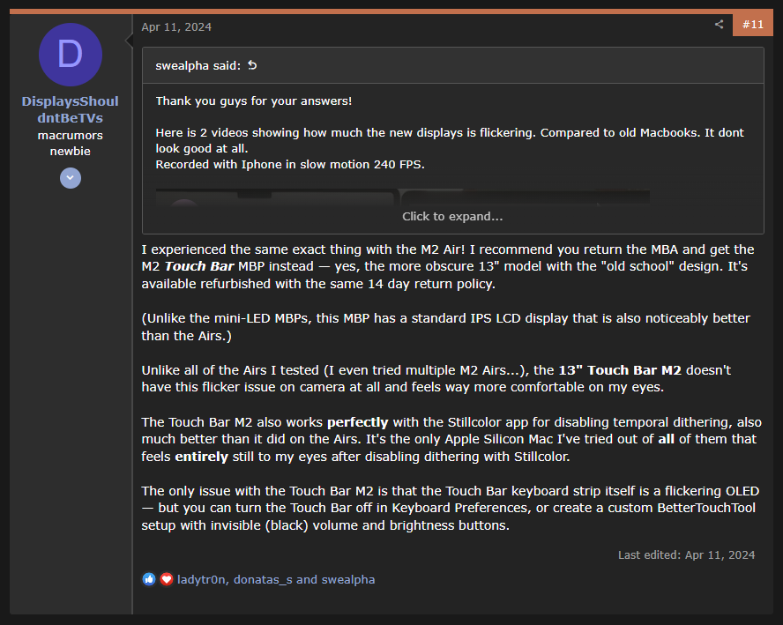Open ladytr0n's profile from reactions
The image size is (783, 625).
coord(202,580)
